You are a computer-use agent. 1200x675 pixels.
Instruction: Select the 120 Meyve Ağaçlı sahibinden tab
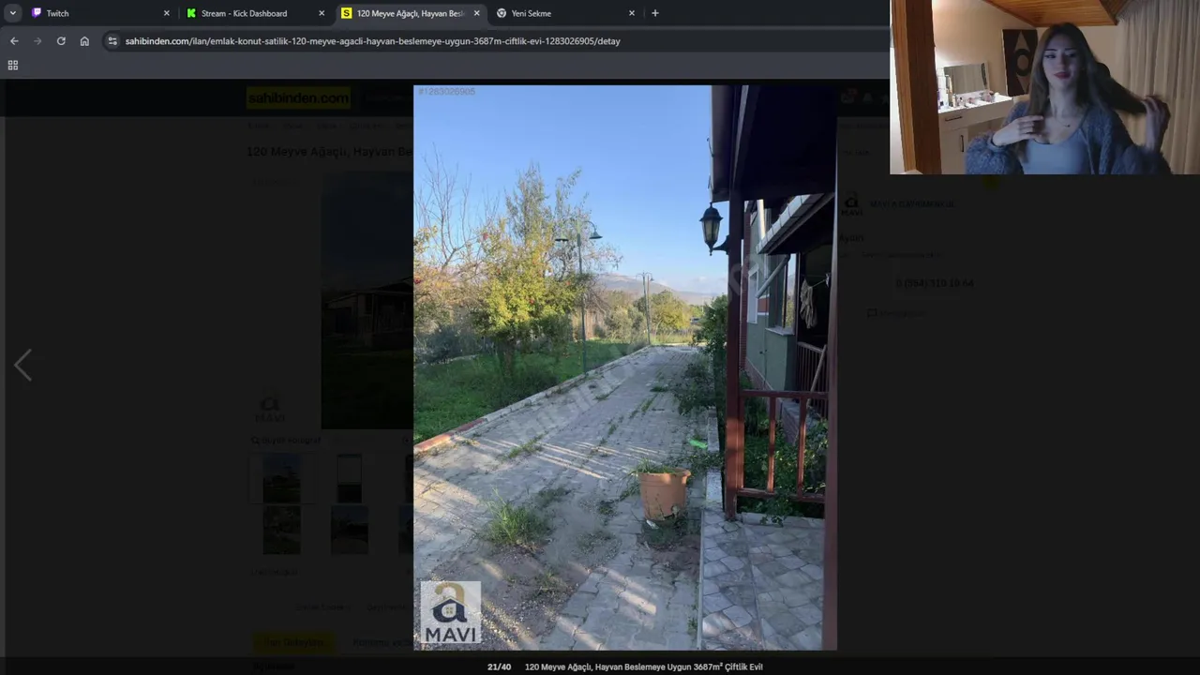click(x=410, y=13)
